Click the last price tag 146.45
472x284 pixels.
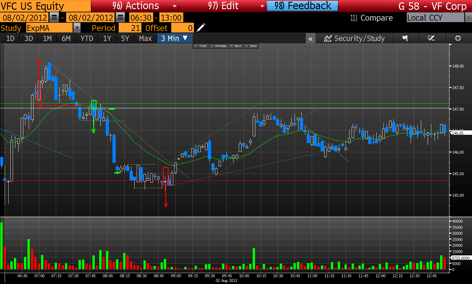460,133
